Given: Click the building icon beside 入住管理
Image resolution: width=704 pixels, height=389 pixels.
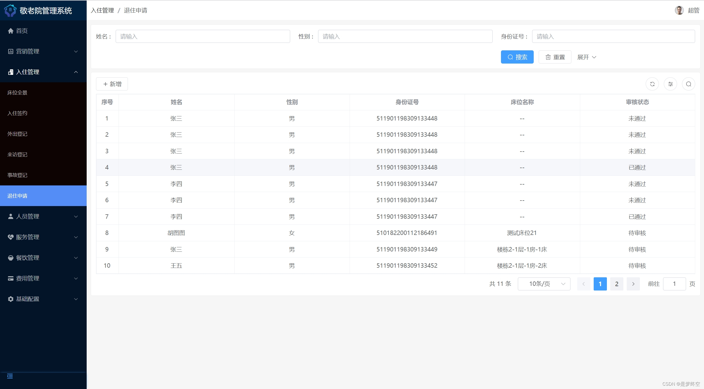Looking at the screenshot, I should 11,72.
